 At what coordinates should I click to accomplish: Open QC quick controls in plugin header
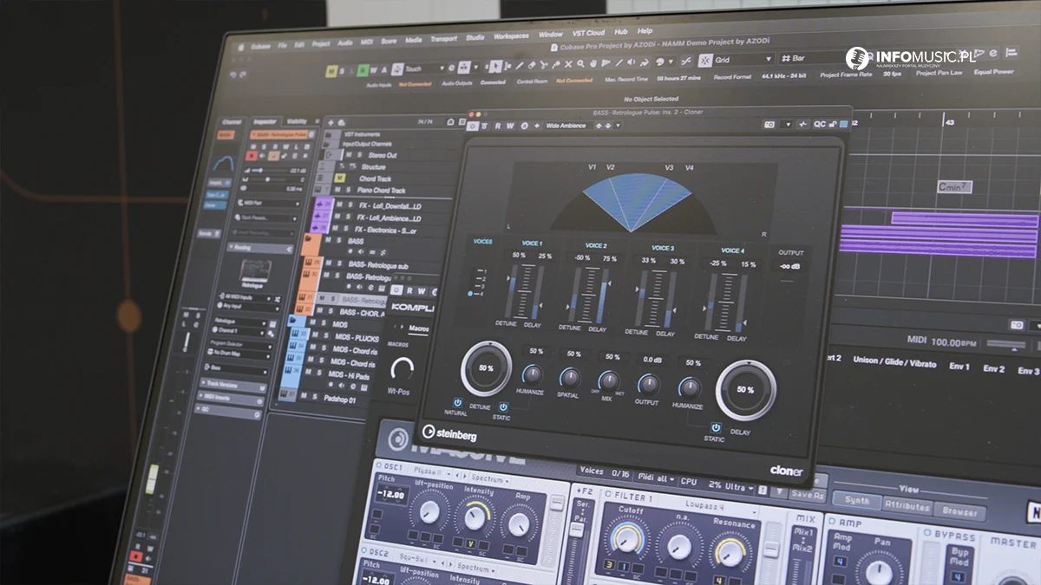(x=820, y=124)
